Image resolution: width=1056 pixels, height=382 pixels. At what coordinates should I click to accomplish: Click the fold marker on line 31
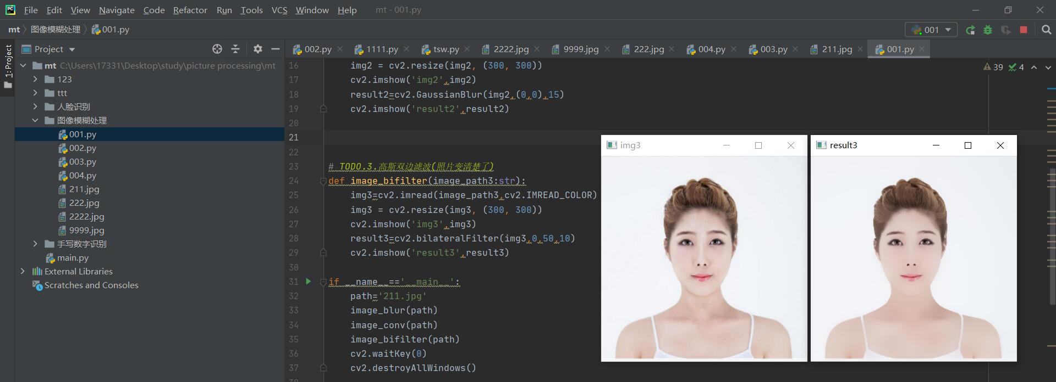tap(323, 282)
